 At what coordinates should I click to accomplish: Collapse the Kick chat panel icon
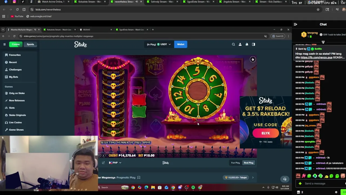pos(295,24)
